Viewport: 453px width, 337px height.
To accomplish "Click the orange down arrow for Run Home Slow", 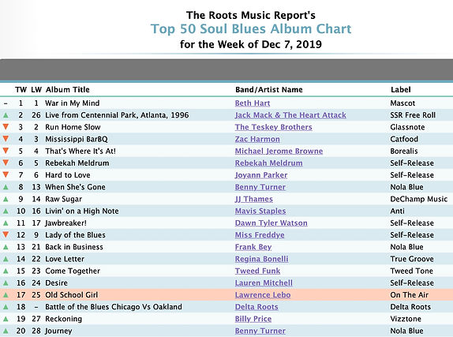I will click(x=6, y=126).
